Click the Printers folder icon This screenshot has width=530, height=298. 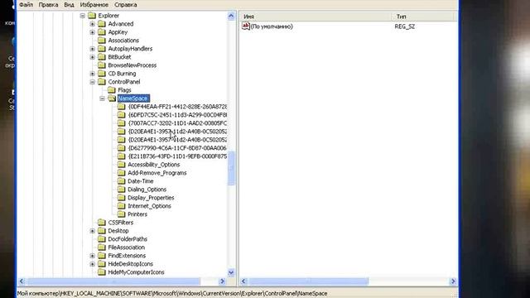pos(122,214)
